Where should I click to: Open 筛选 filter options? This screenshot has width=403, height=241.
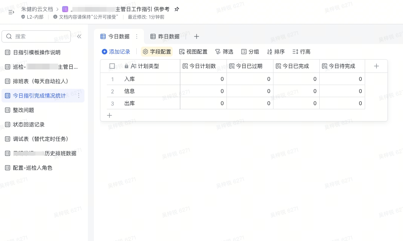224,52
